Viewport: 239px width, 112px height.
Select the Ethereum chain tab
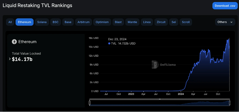pyautogui.click(x=25, y=22)
